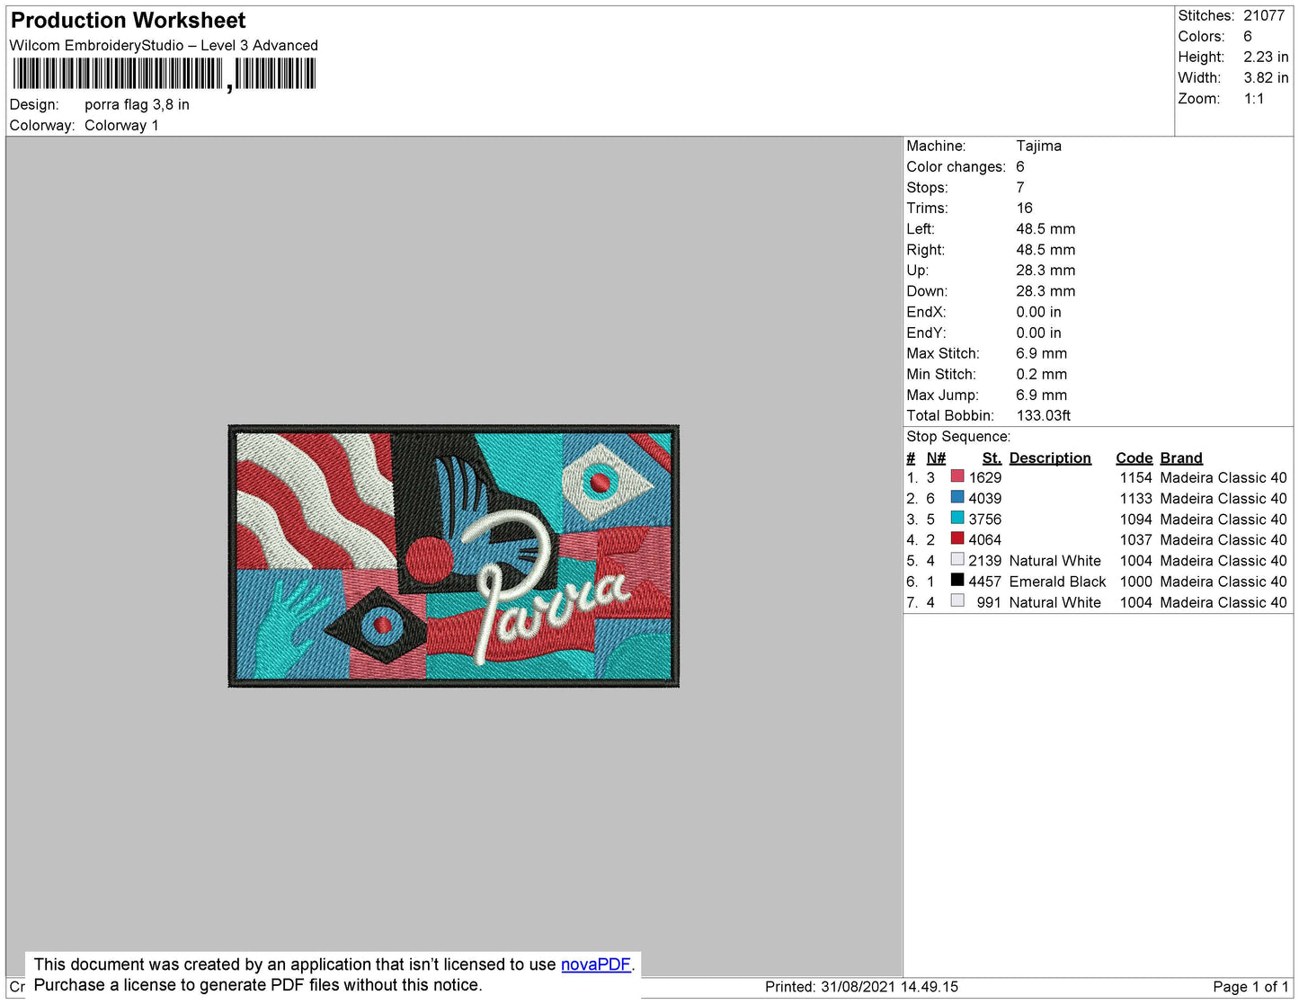The height and width of the screenshot is (1004, 1299).
Task: Click the Stops value 7
Action: tap(1020, 187)
